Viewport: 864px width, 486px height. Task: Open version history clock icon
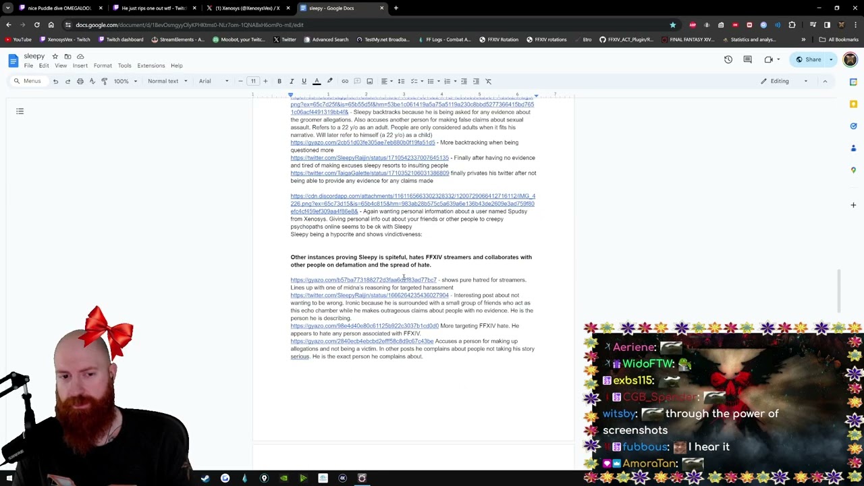(728, 59)
